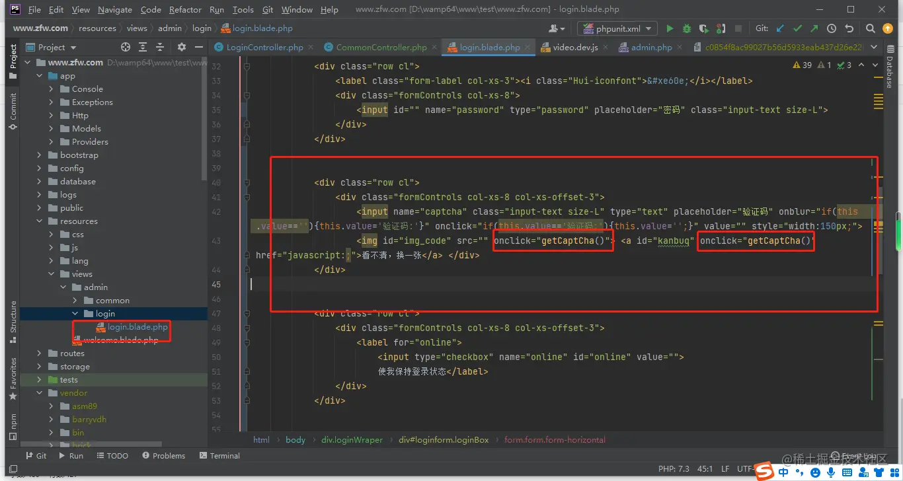Toggle the Structure tool window
This screenshot has width=903, height=481.
point(13,322)
